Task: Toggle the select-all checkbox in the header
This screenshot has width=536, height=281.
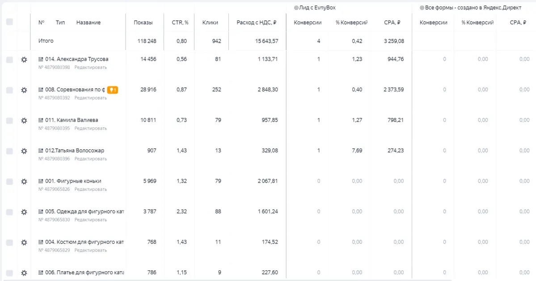Action: pyautogui.click(x=9, y=22)
